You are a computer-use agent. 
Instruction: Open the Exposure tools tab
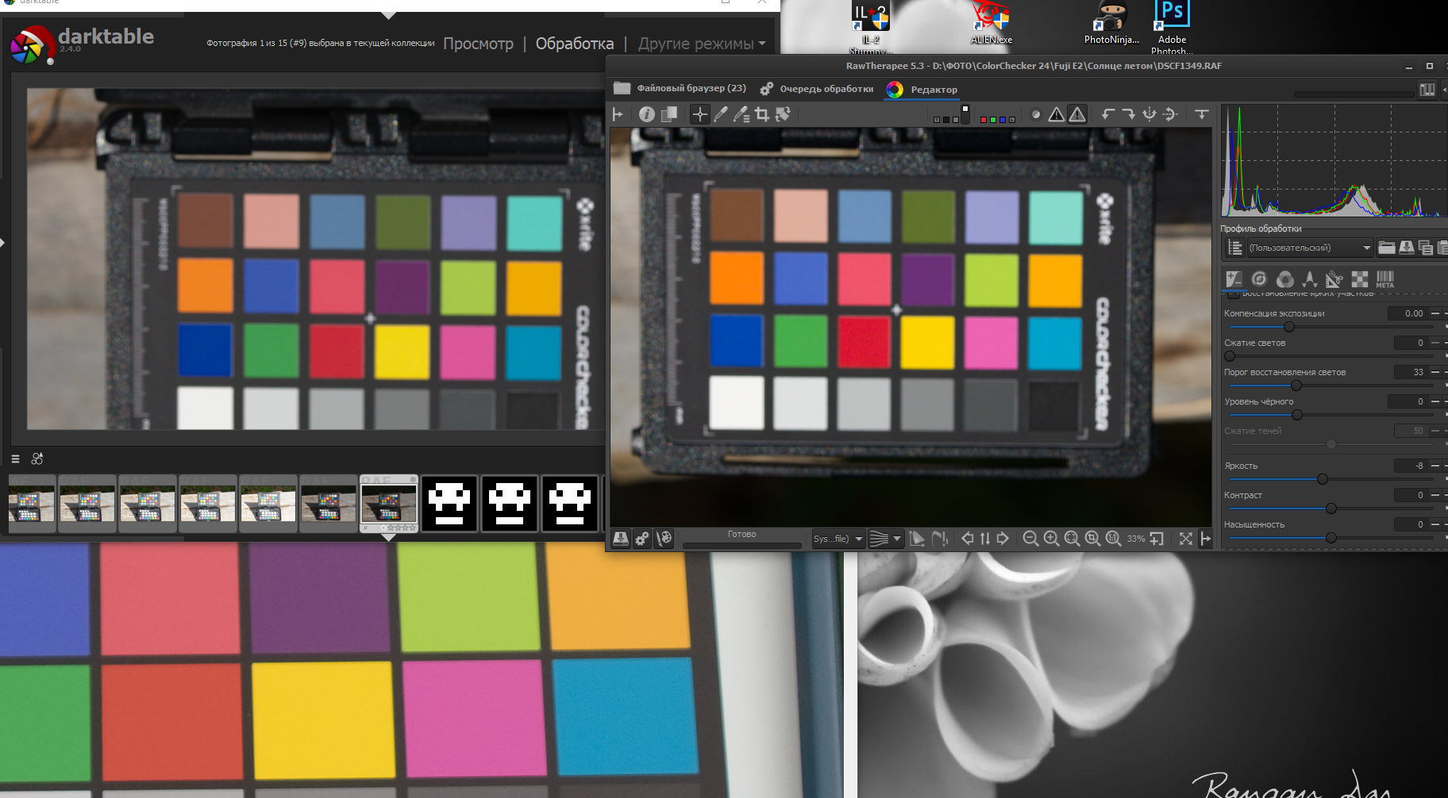(x=1234, y=278)
